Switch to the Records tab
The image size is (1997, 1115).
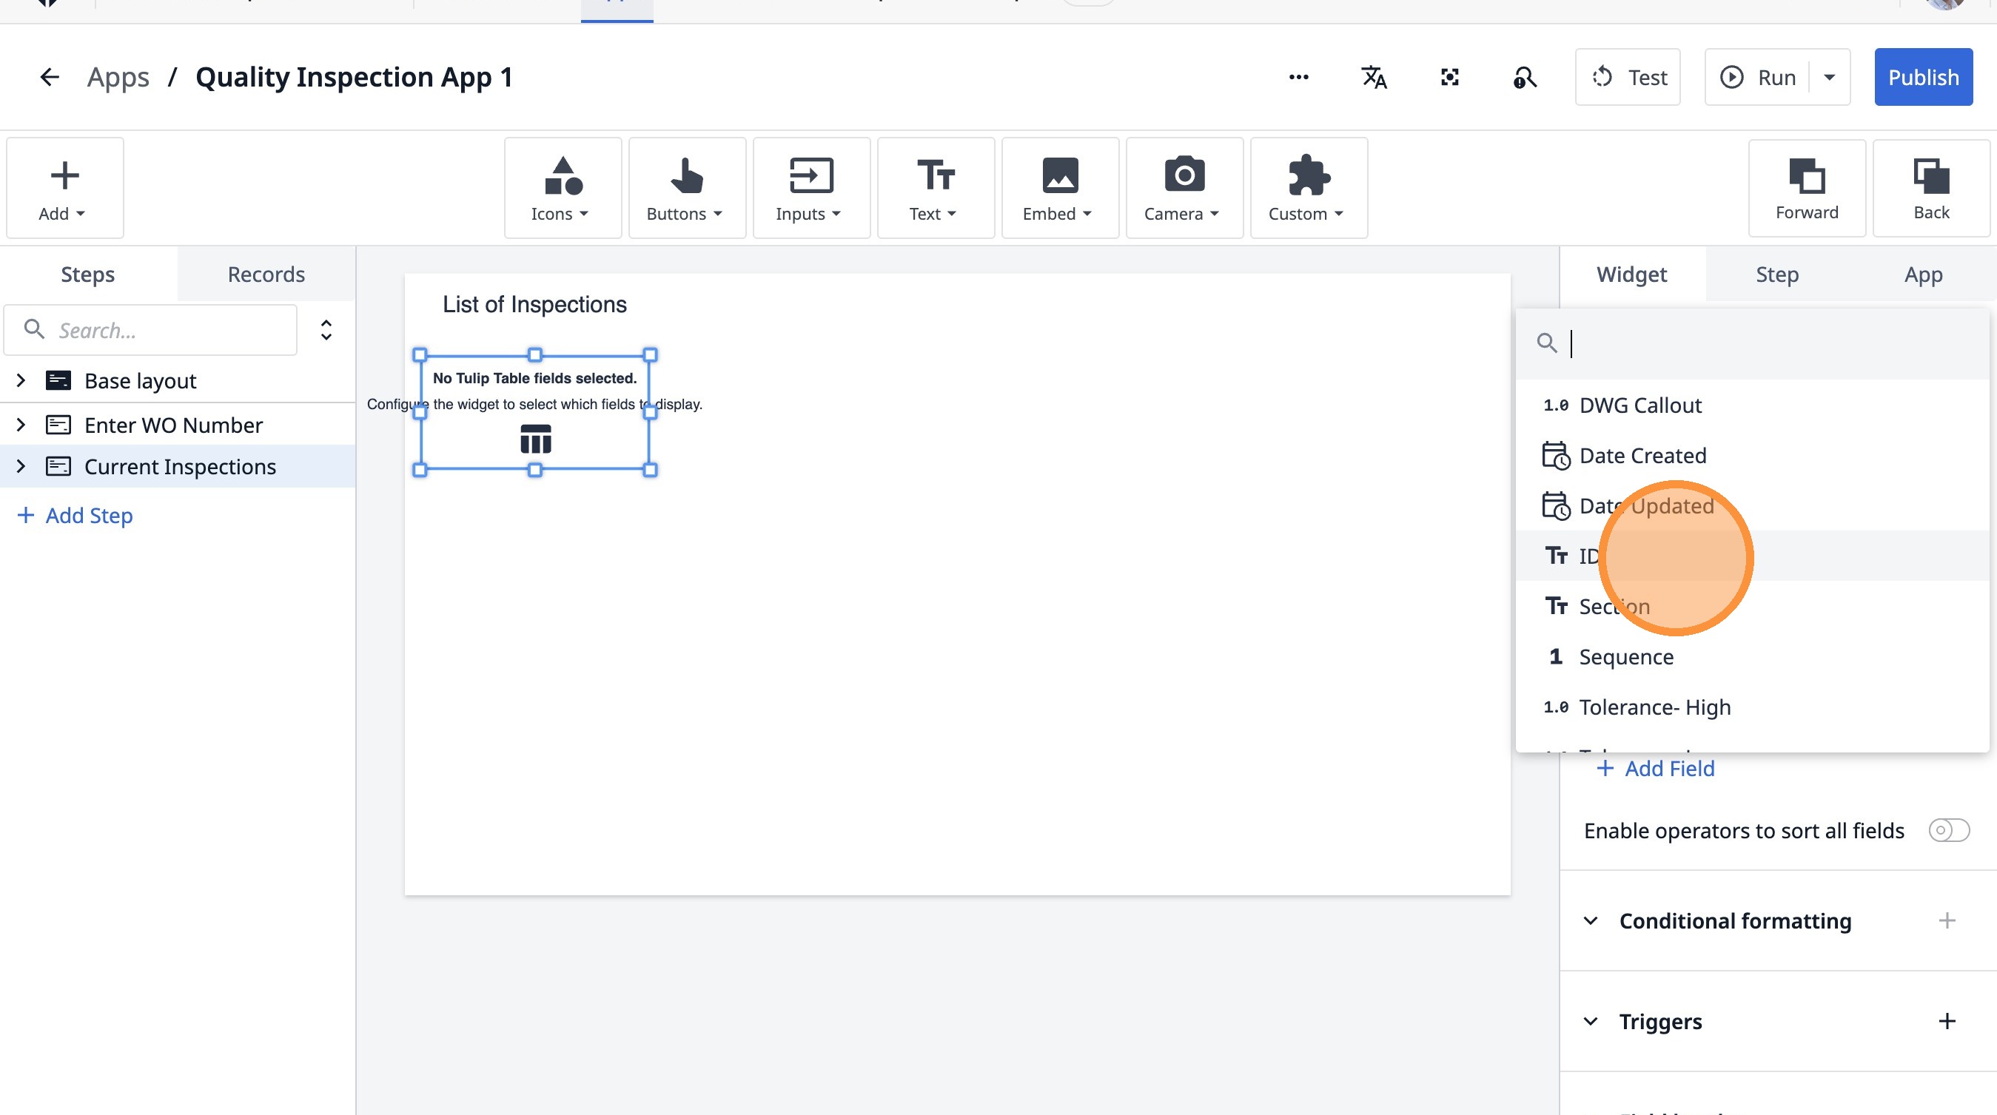pyautogui.click(x=266, y=274)
